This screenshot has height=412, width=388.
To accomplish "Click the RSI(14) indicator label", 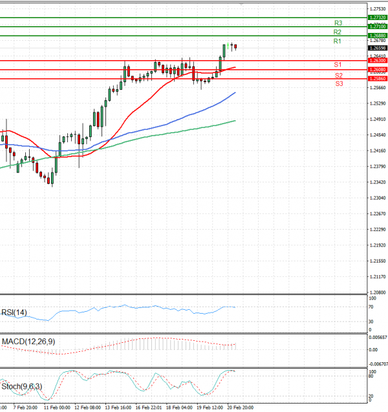I will pyautogui.click(x=14, y=312).
